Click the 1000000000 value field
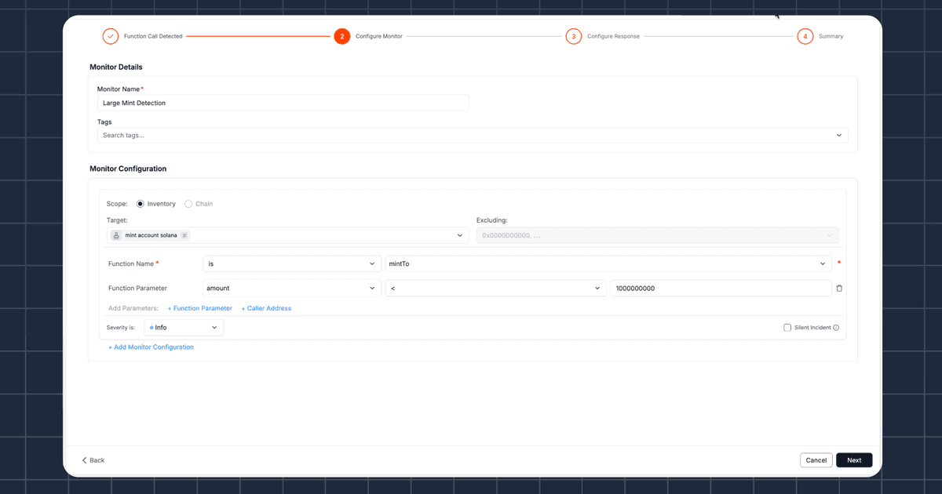The height and width of the screenshot is (494, 942). click(x=721, y=289)
